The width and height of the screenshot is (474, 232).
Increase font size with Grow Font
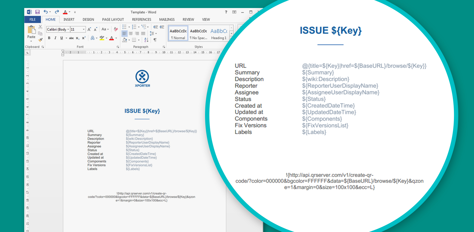pos(89,29)
